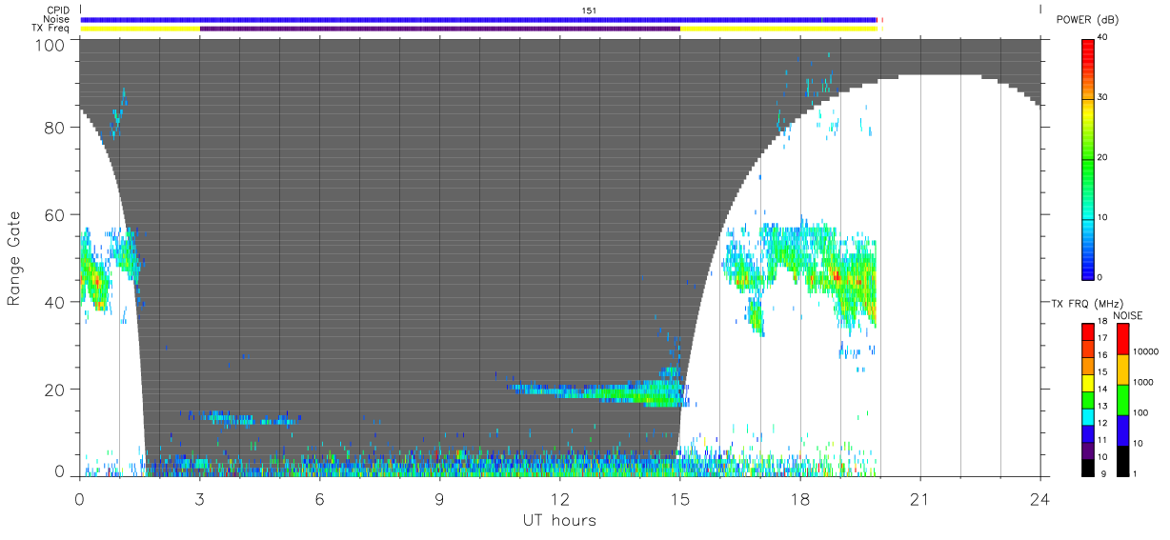The width and height of the screenshot is (1170, 540).
Task: Pick the red 17-18 MHz TX FRQ swatch
Action: coord(1087,330)
